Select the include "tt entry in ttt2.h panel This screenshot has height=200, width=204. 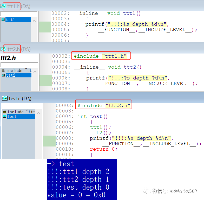(x=19, y=70)
